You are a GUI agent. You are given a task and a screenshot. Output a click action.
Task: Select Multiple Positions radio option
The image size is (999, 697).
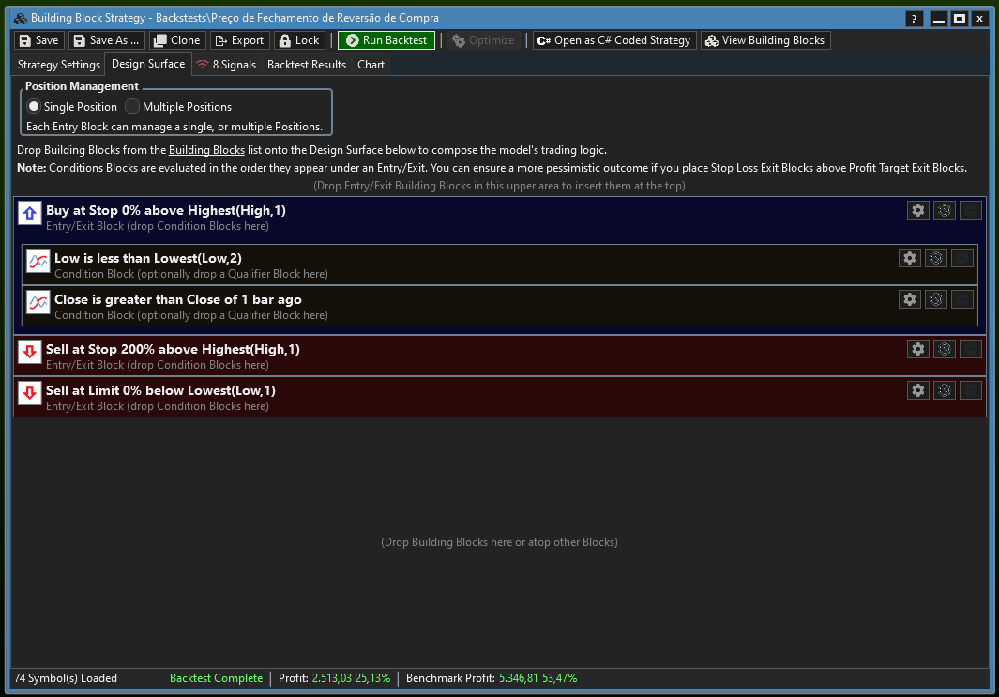(x=178, y=106)
